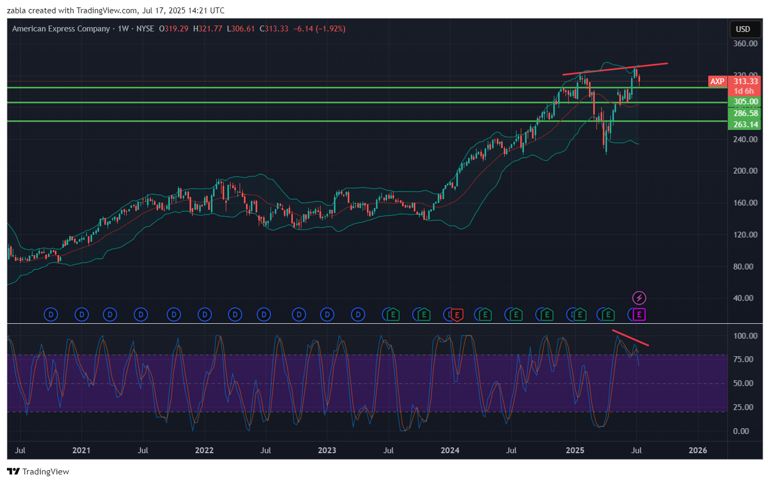Open the January 2023 dividend marker
The height and width of the screenshot is (483, 770).
click(x=327, y=315)
